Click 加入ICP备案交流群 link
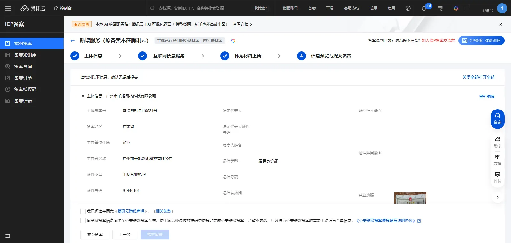Viewport: 511px width, 243px height. click(x=438, y=41)
